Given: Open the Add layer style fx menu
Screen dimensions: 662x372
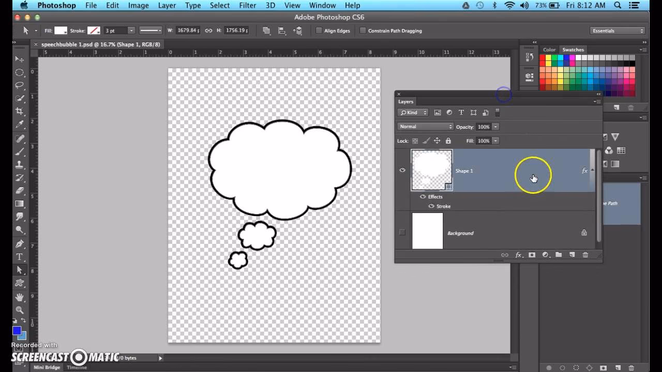Looking at the screenshot, I should coord(518,255).
